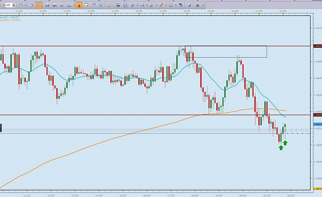Click the 18:00 label on top time axis
This screenshot has height=197, width=322.
coord(187,11)
